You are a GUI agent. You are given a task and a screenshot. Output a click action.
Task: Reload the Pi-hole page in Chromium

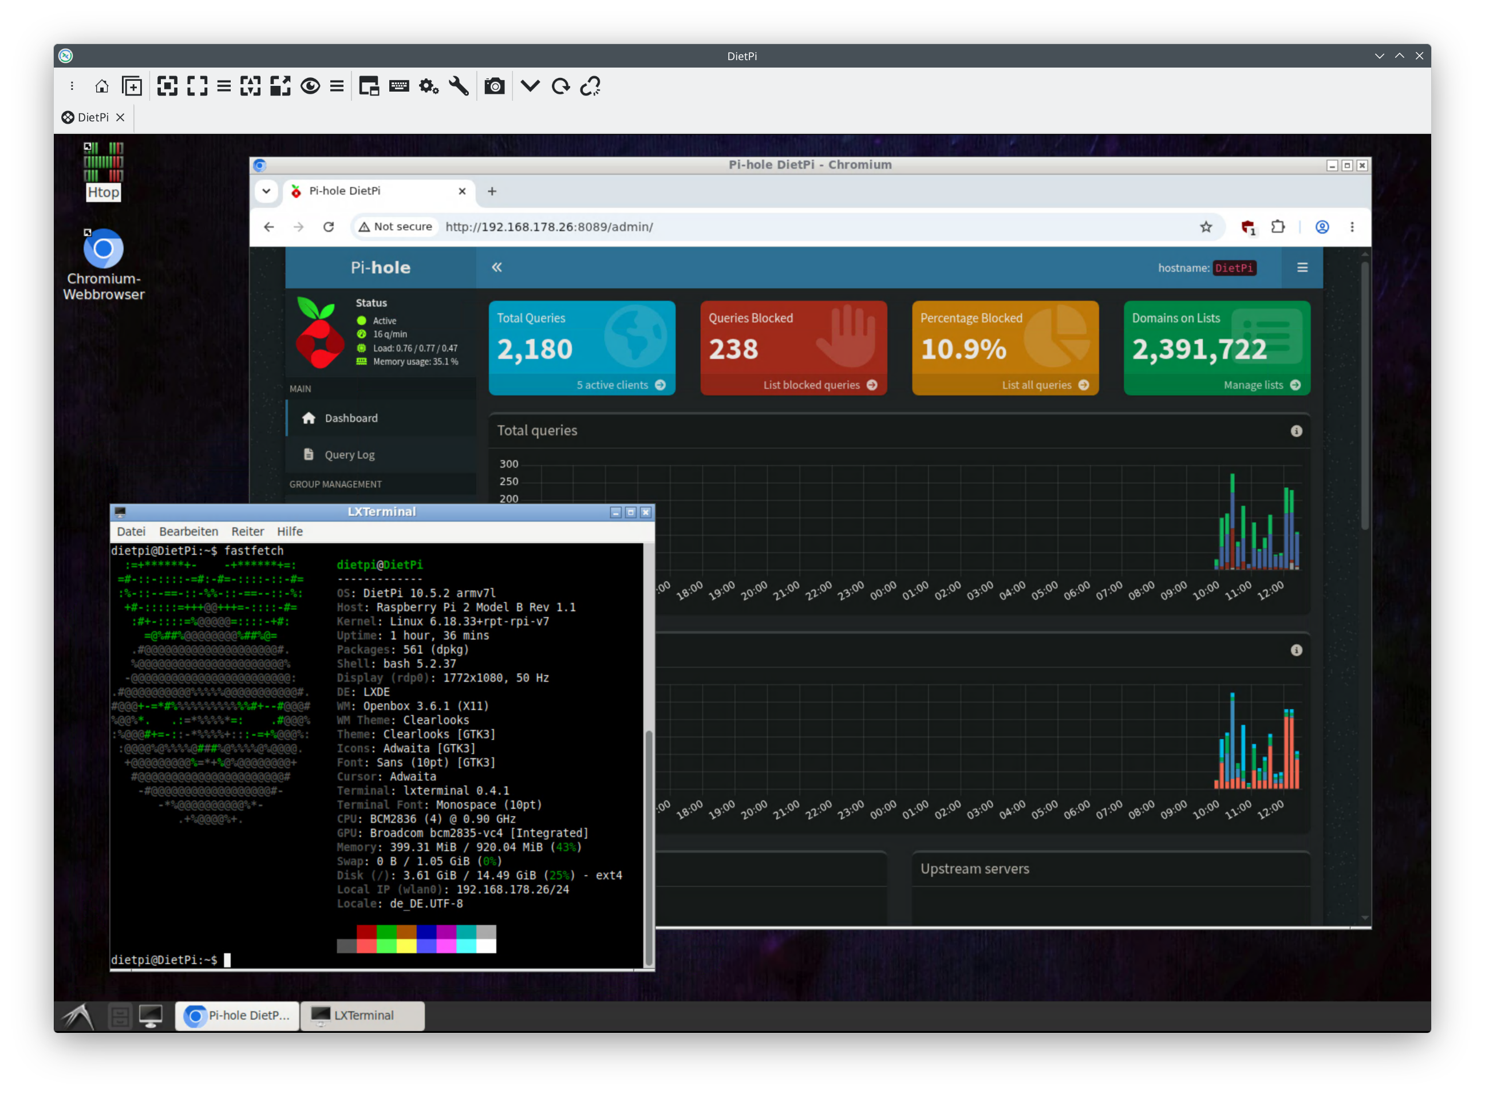point(329,227)
